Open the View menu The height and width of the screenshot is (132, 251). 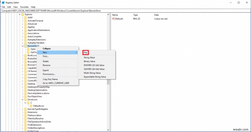point(15,7)
